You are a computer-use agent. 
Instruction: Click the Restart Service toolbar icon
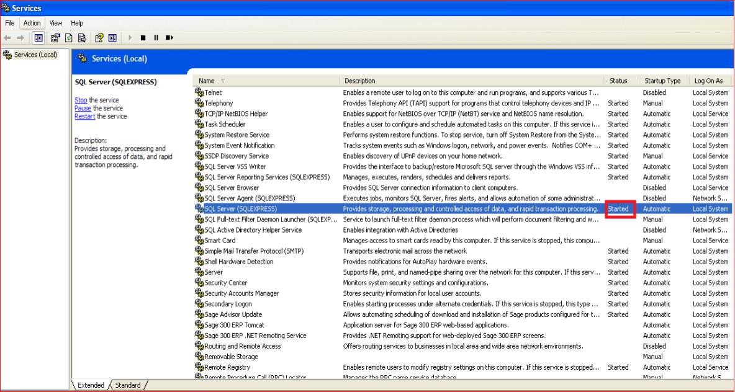click(169, 38)
